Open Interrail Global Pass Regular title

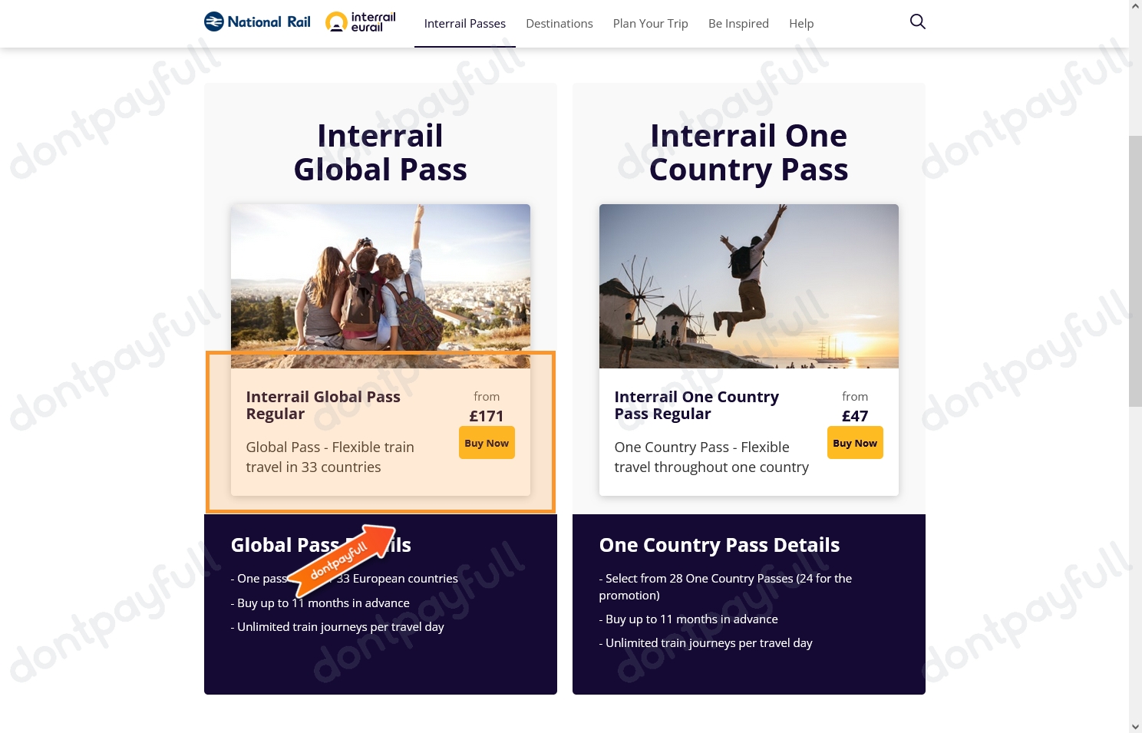pyautogui.click(x=323, y=405)
